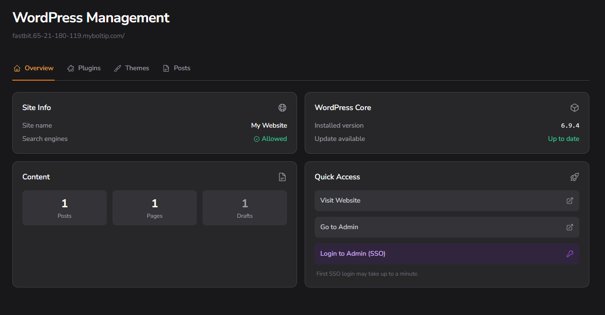Image resolution: width=605 pixels, height=315 pixels.
Task: Click the rocket icon in Quick Access
Action: point(575,177)
